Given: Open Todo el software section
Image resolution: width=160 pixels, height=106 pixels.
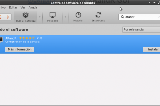Looking at the screenshot, I should click(x=26, y=17).
